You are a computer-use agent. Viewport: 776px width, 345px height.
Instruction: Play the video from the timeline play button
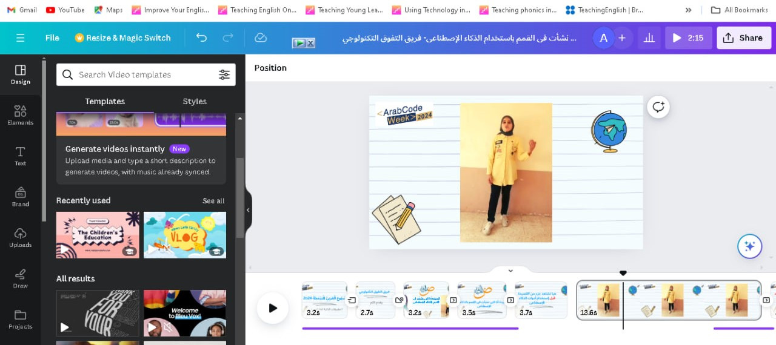point(273,308)
